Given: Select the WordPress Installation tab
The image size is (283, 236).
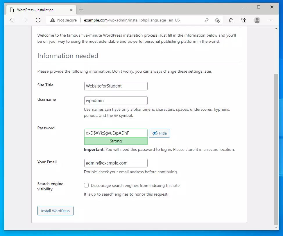Looking at the screenshot, I should click(41, 10).
